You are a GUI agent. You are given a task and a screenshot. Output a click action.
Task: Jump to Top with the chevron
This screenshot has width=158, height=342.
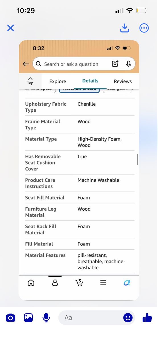click(30, 81)
